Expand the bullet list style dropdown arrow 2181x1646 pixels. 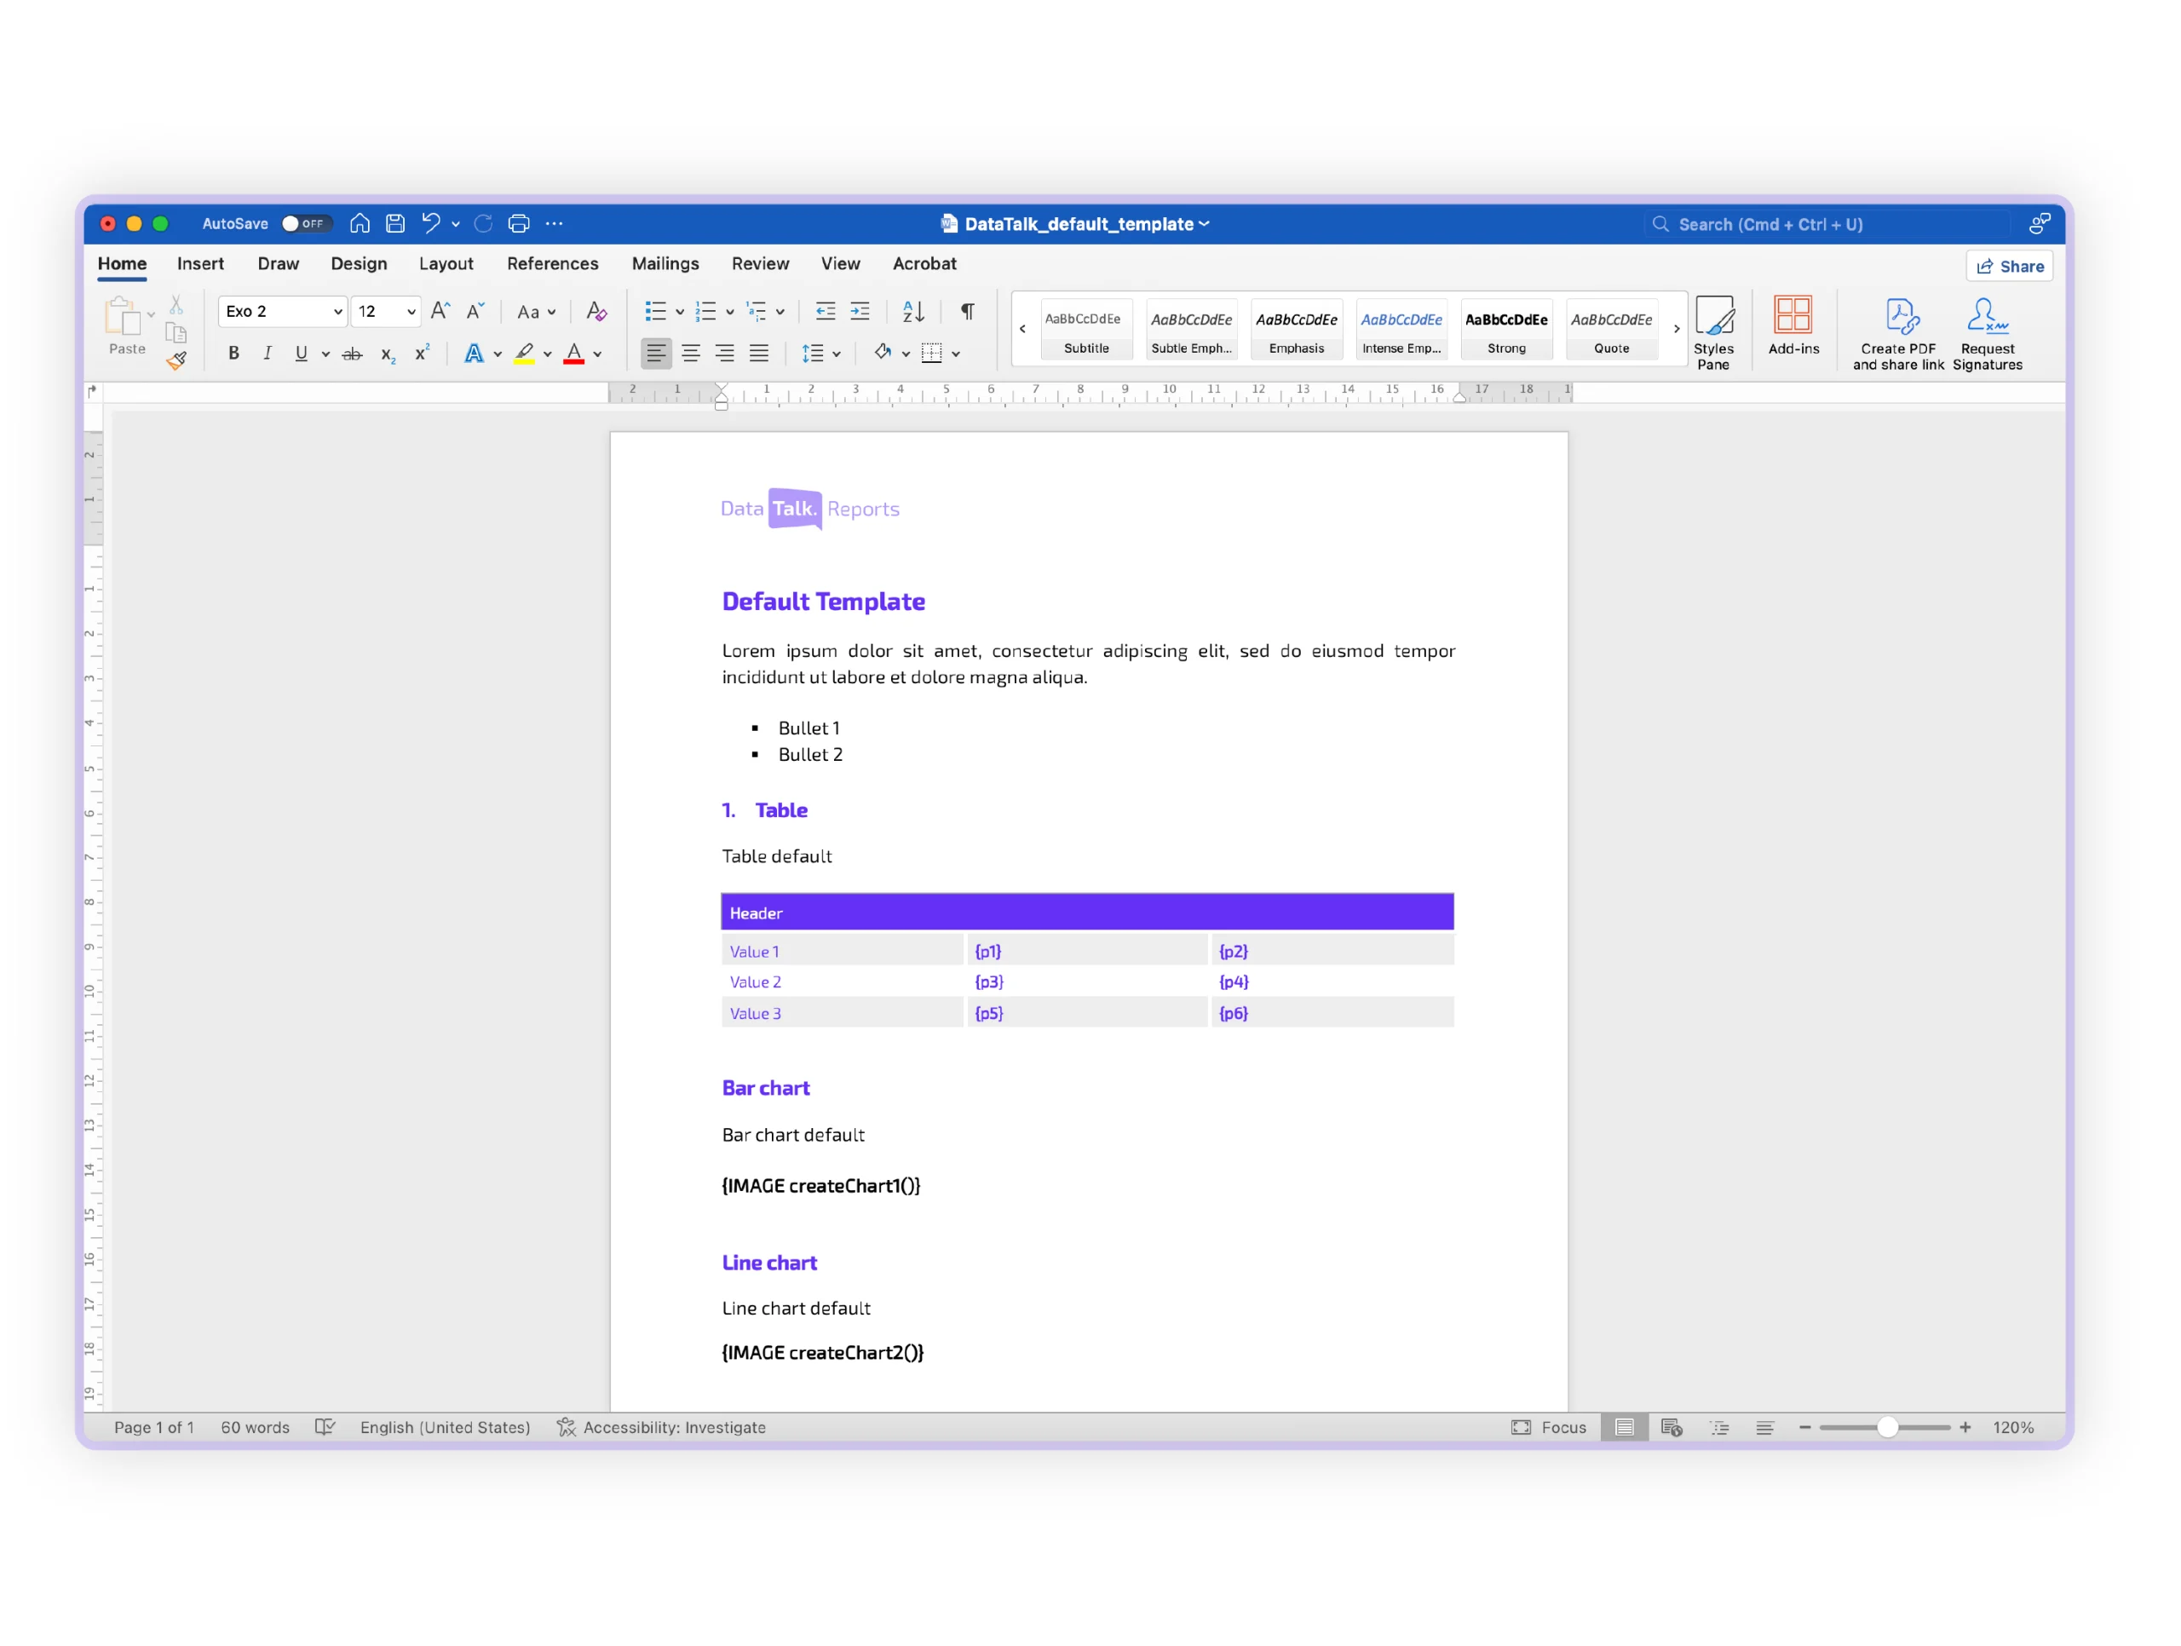681,313
